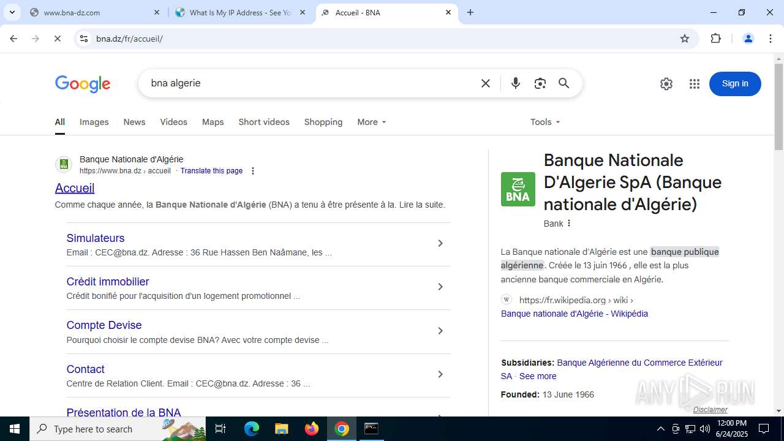Image resolution: width=784 pixels, height=441 pixels.
Task: Open knowledge panel more options dots
Action: point(569,223)
